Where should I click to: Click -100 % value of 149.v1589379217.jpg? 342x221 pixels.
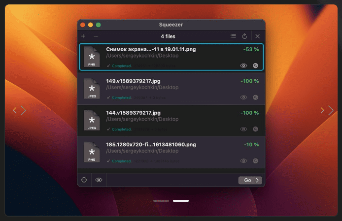[x=250, y=81]
